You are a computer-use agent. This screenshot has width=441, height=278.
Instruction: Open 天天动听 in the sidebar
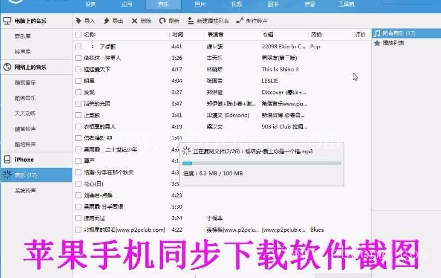[x=25, y=113]
